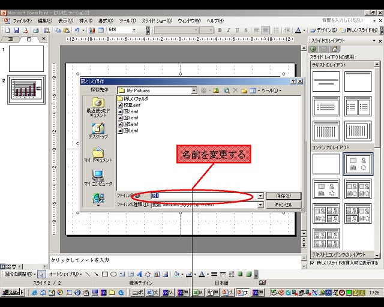Select 最近使ったドキュメント in places bar

pyautogui.click(x=98, y=107)
